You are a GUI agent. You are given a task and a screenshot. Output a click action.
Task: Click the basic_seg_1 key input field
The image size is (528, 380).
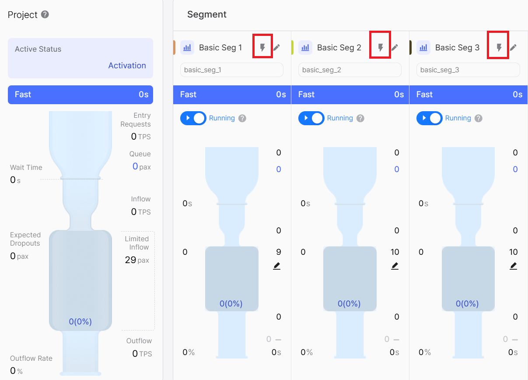tap(232, 70)
